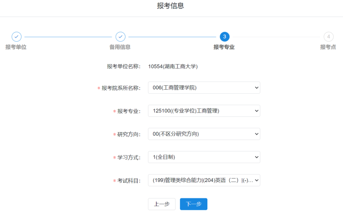Click the 10554(湖南工商大学) unit name text
The height and width of the screenshot is (213, 343).
173,67
